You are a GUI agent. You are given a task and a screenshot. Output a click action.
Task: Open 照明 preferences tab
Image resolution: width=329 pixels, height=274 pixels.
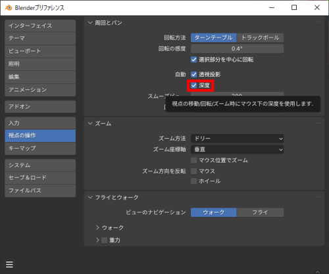40,64
